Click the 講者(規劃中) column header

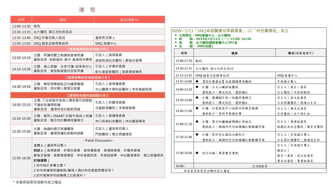click(x=129, y=20)
